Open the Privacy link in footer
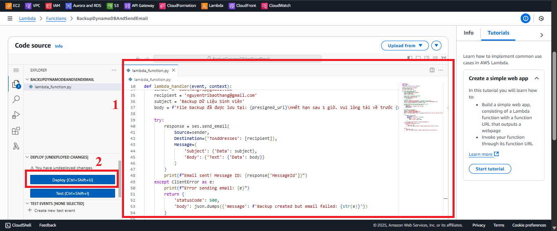The height and width of the screenshot is (231, 557). [x=479, y=225]
